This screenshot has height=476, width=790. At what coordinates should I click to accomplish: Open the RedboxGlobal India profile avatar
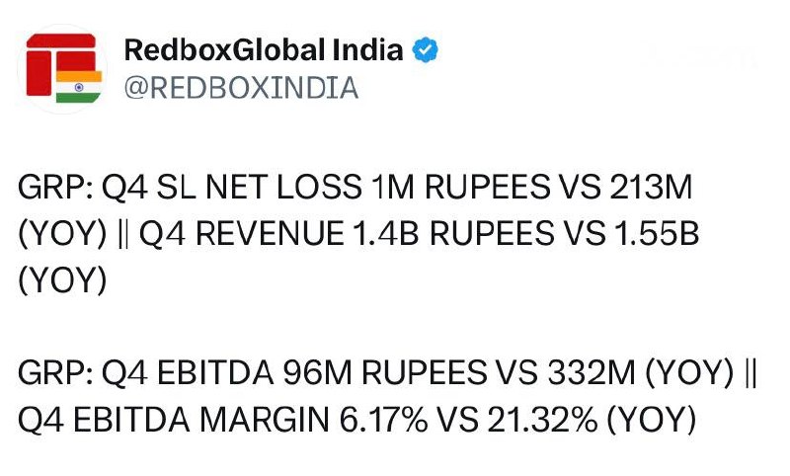click(62, 69)
